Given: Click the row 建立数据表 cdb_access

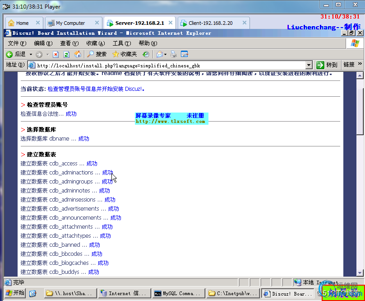Looking at the screenshot, I should (x=59, y=164).
